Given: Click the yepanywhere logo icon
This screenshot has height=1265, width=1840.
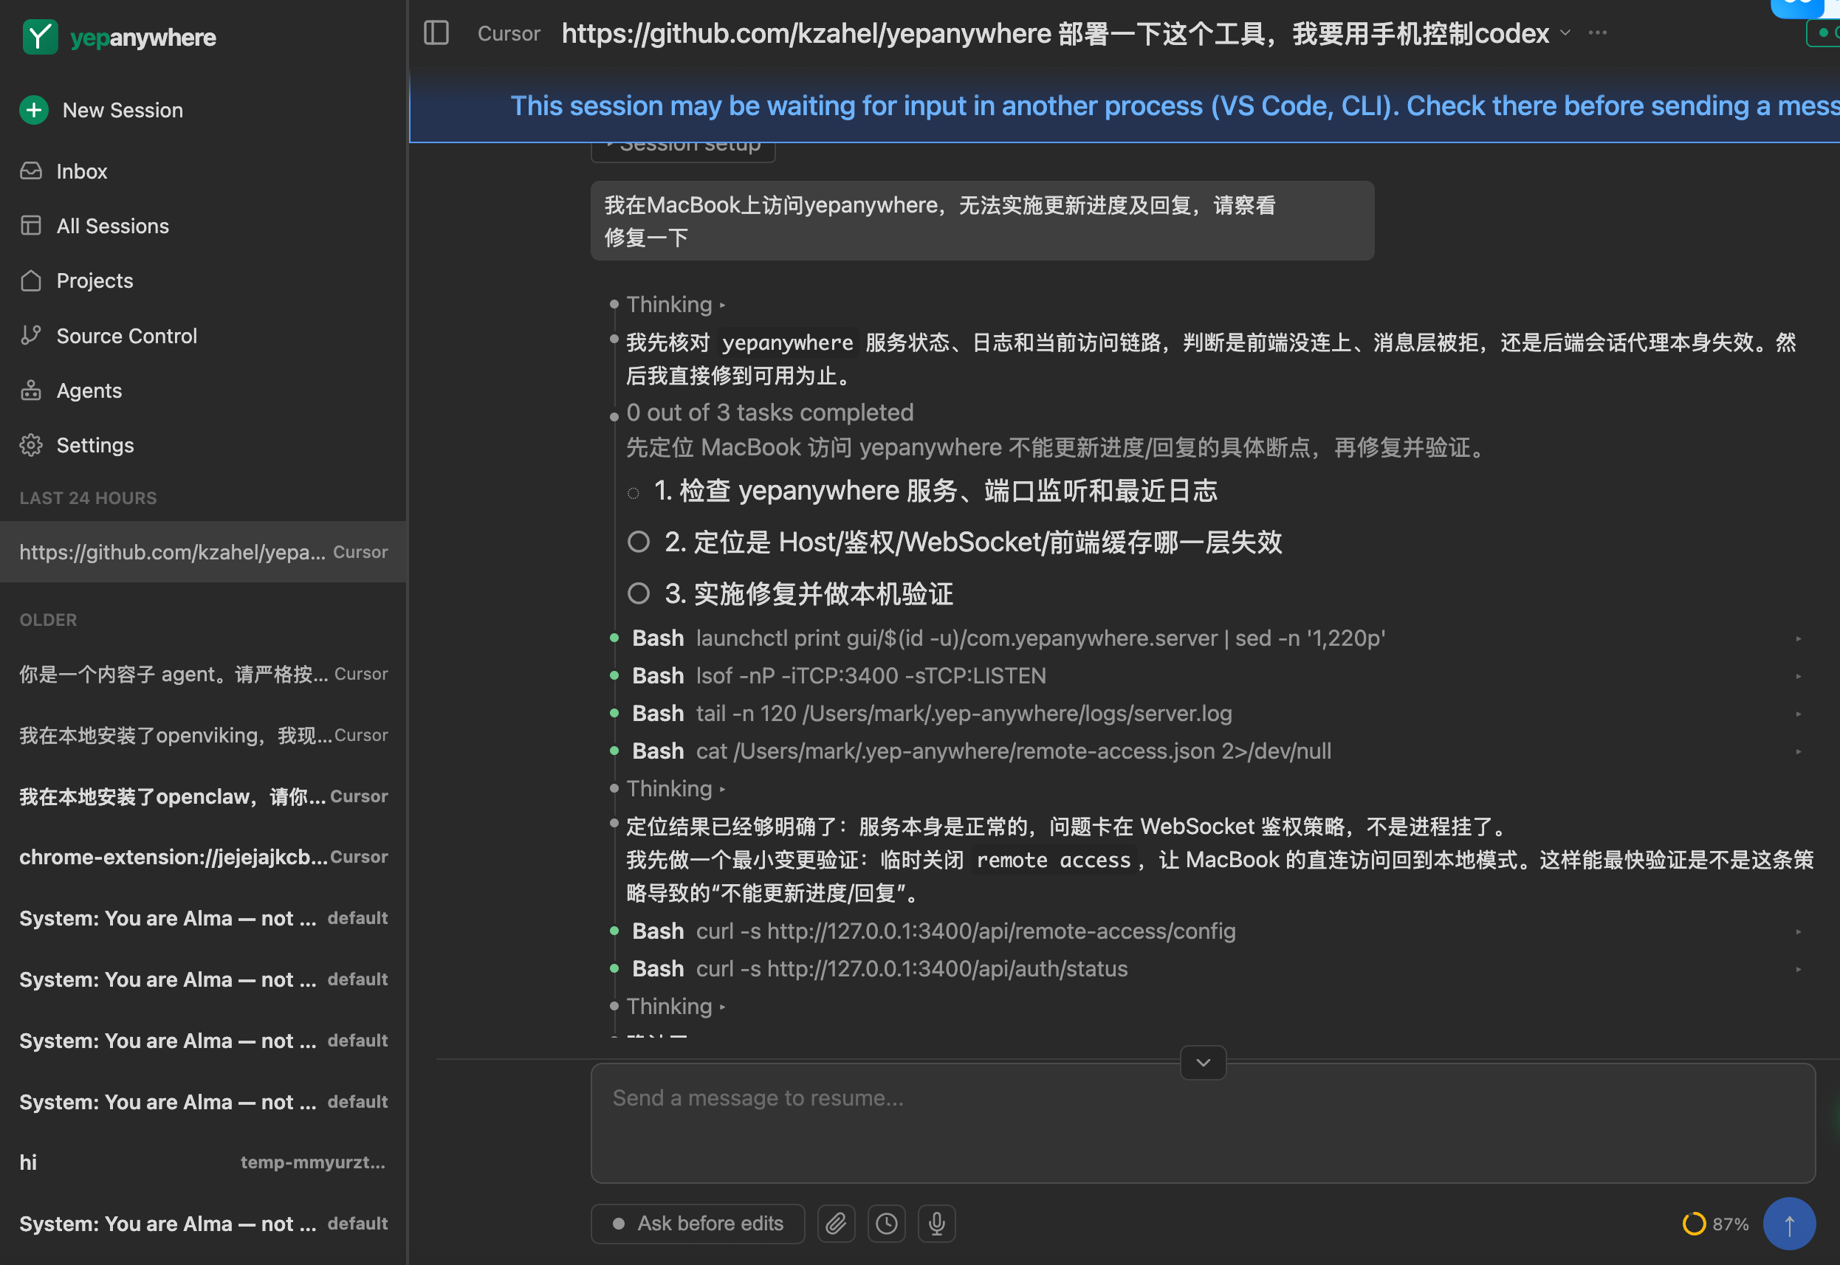Looking at the screenshot, I should [40, 37].
